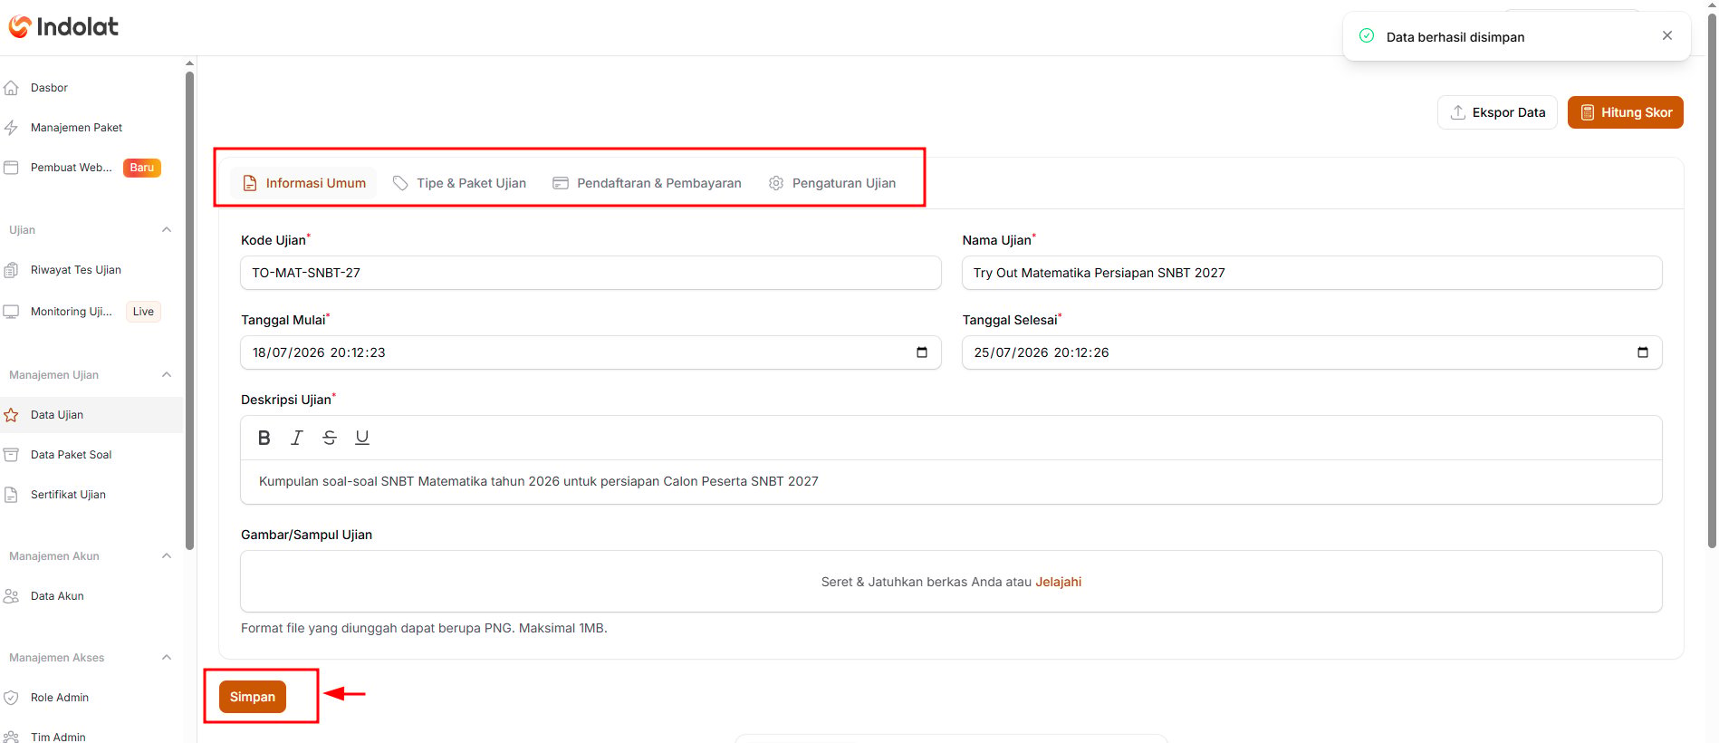The image size is (1719, 743).
Task: Click the Jelajahi file browse link
Action: 1058,582
